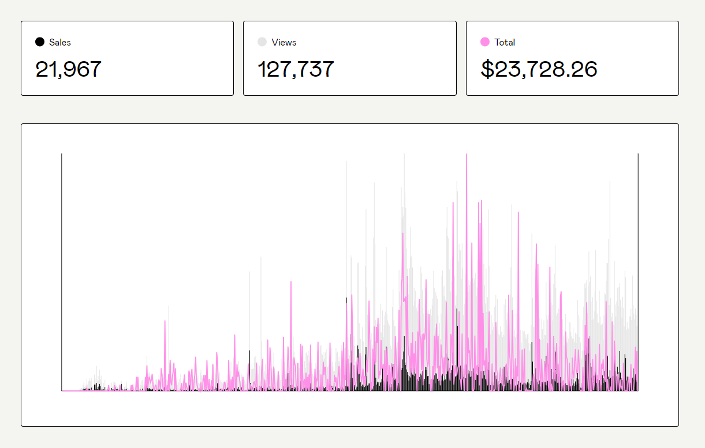705x448 pixels.
Task: Click the Views value 127,737
Action: [296, 69]
